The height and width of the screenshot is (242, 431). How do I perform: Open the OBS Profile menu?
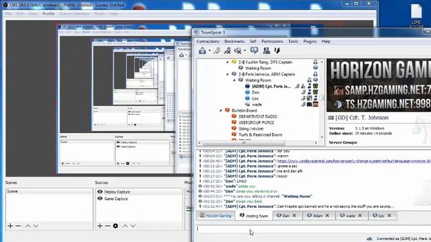(48, 13)
